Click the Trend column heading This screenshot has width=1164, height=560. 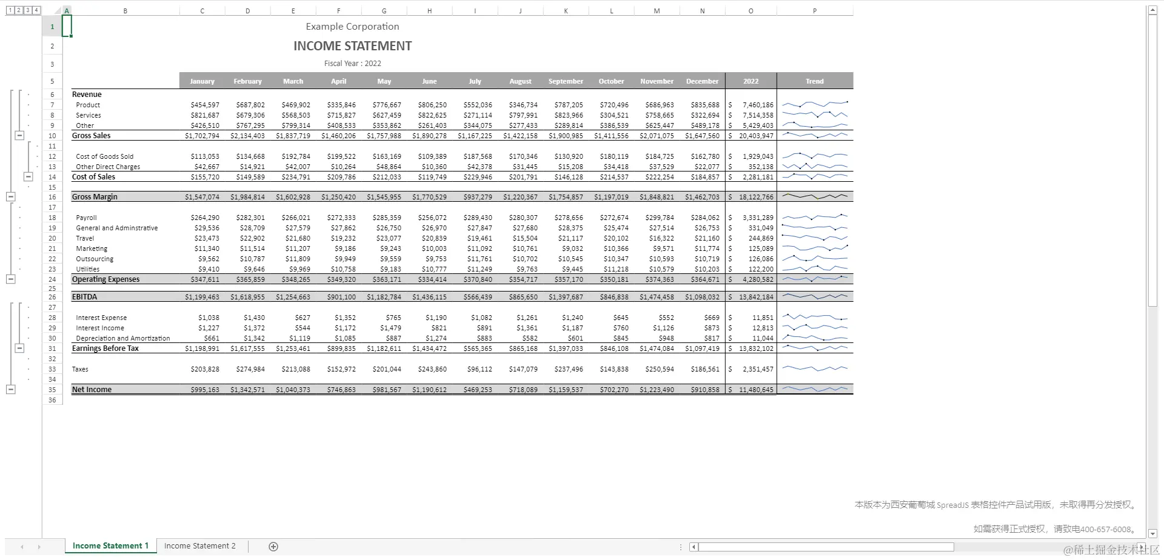pos(815,81)
